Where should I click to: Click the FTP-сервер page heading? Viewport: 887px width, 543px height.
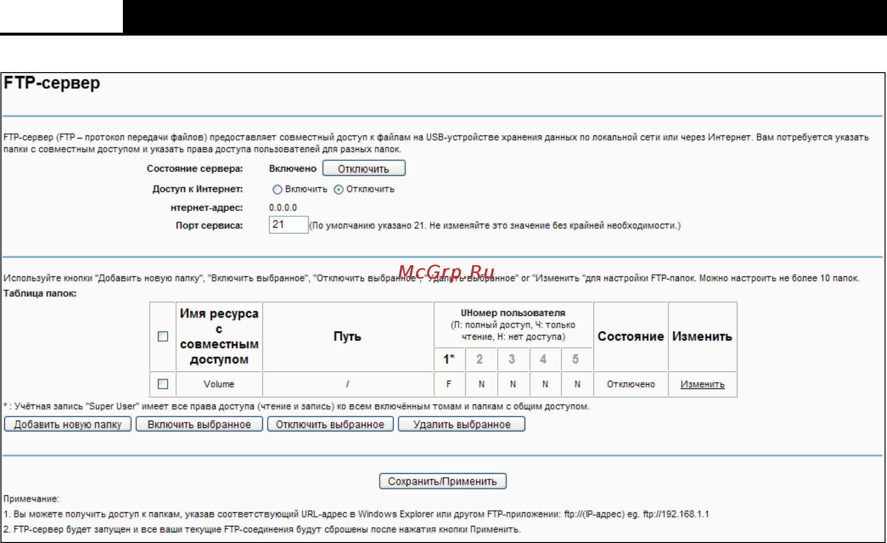(x=52, y=83)
